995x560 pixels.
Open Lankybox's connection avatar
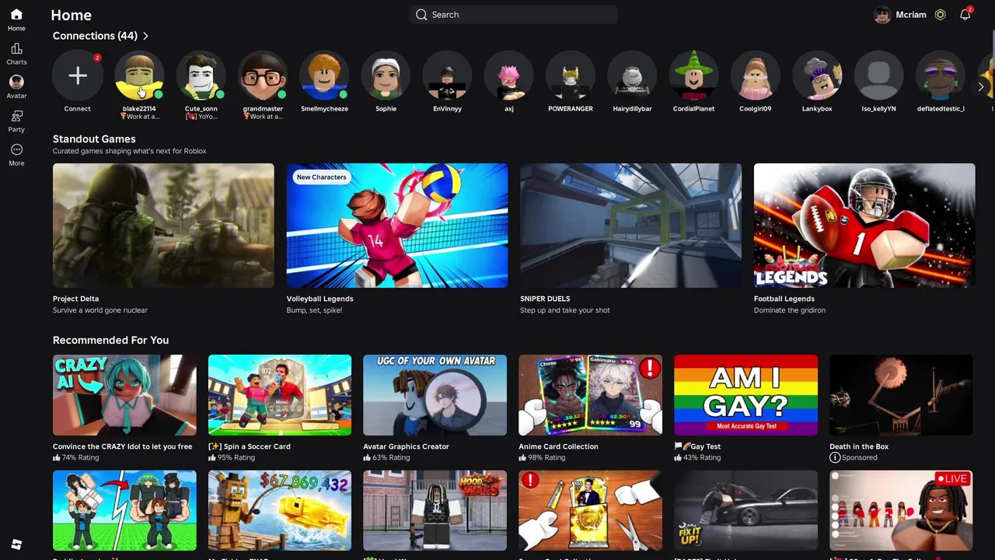tap(817, 75)
